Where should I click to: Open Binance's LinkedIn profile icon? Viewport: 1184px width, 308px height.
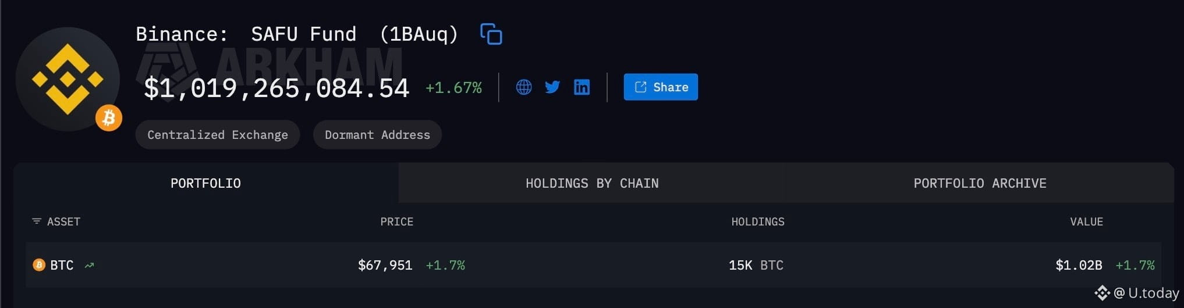click(x=582, y=87)
